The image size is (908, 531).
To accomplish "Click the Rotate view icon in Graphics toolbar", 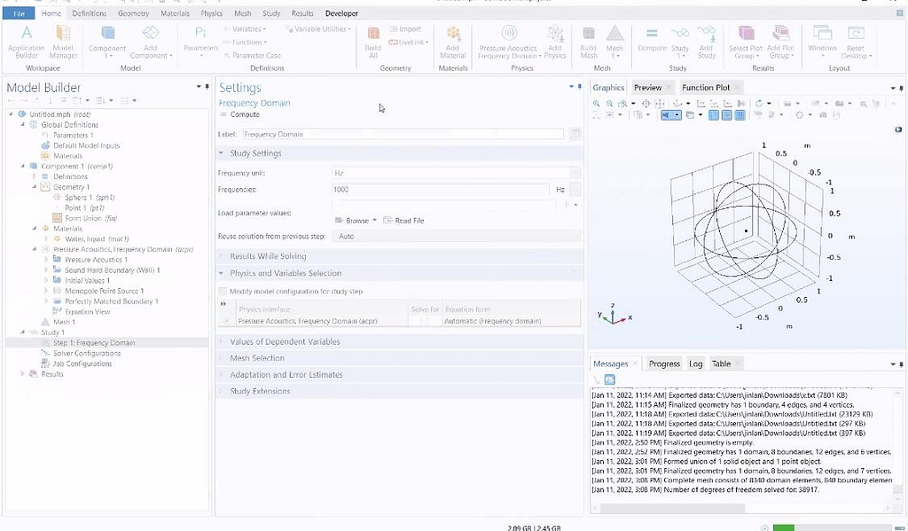I will tap(759, 104).
